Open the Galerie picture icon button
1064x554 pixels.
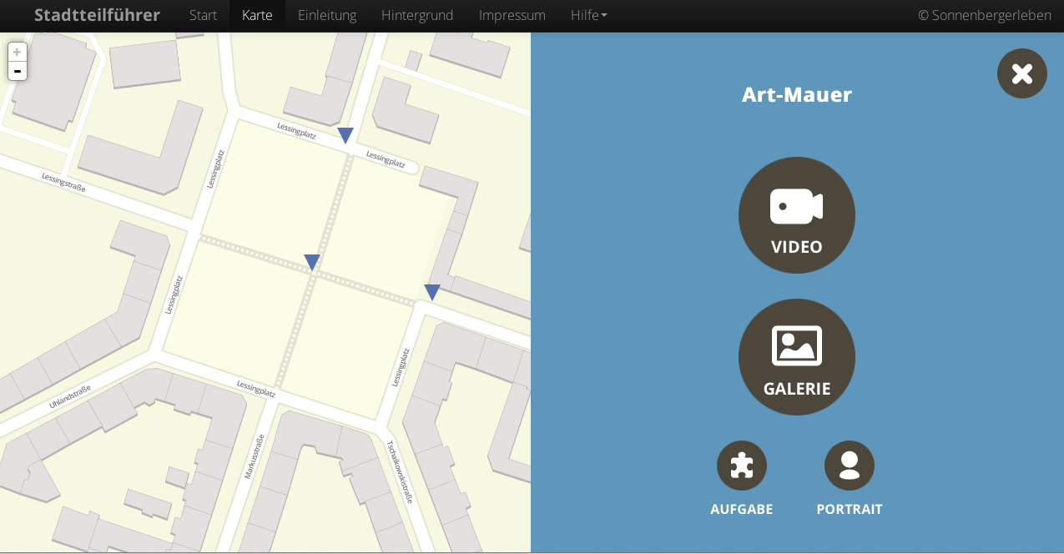796,357
